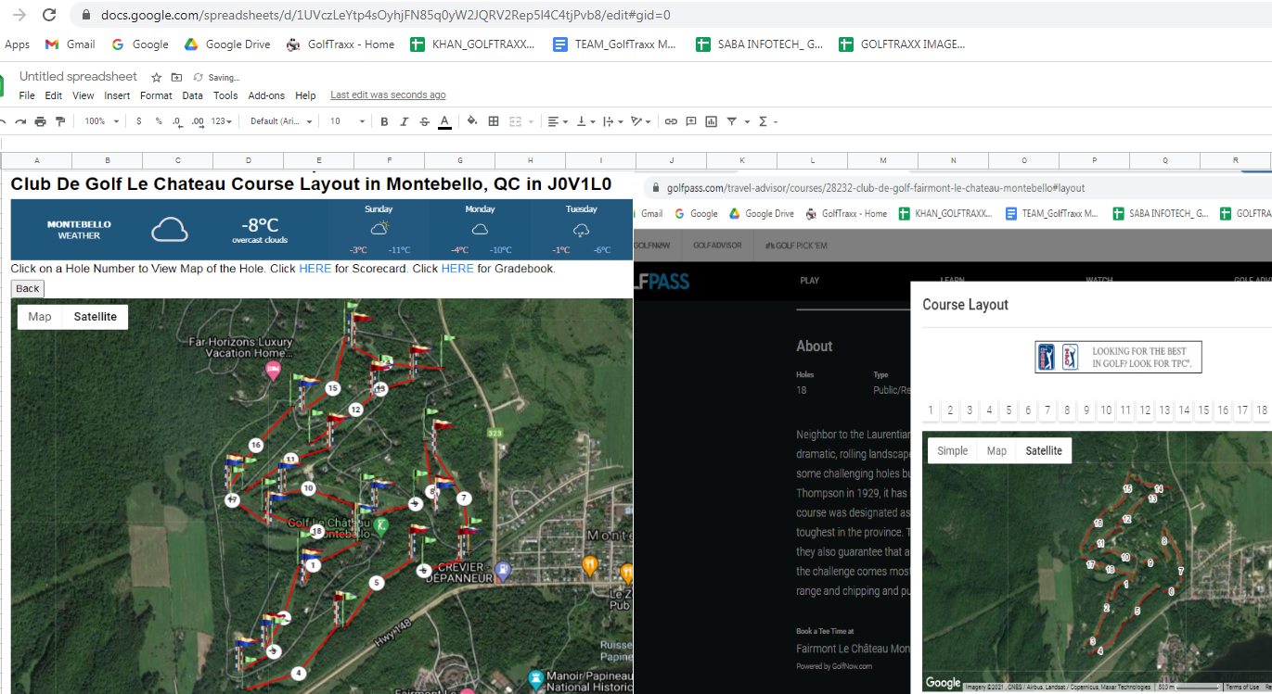Viewport: 1272px width, 694px height.
Task: Select Satellite view in Course Layout panel
Action: (1044, 451)
